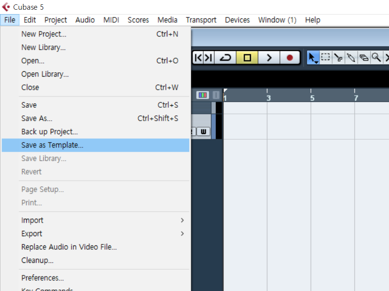389x291 pixels.
Task: Select the Range Selection tool
Action: coord(325,58)
